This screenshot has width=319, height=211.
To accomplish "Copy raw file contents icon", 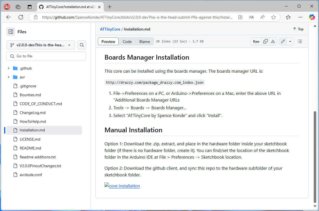I will pyautogui.click(x=266, y=42).
